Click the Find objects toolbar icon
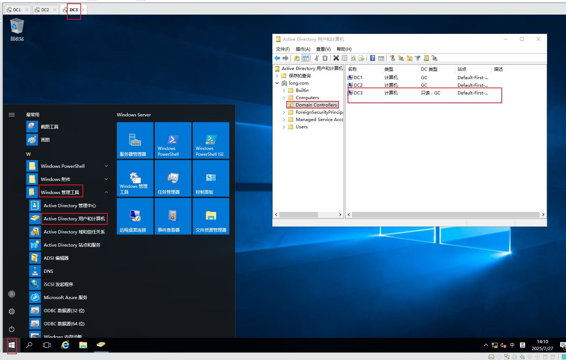The width and height of the screenshot is (566, 360). click(x=426, y=58)
